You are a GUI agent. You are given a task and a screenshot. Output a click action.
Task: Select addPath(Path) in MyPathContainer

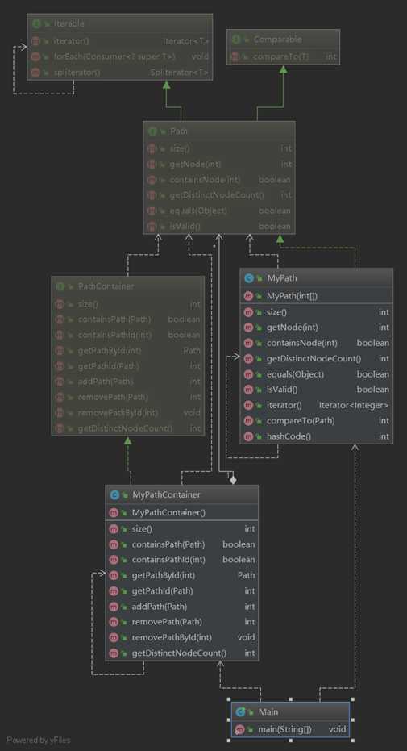pos(181,607)
